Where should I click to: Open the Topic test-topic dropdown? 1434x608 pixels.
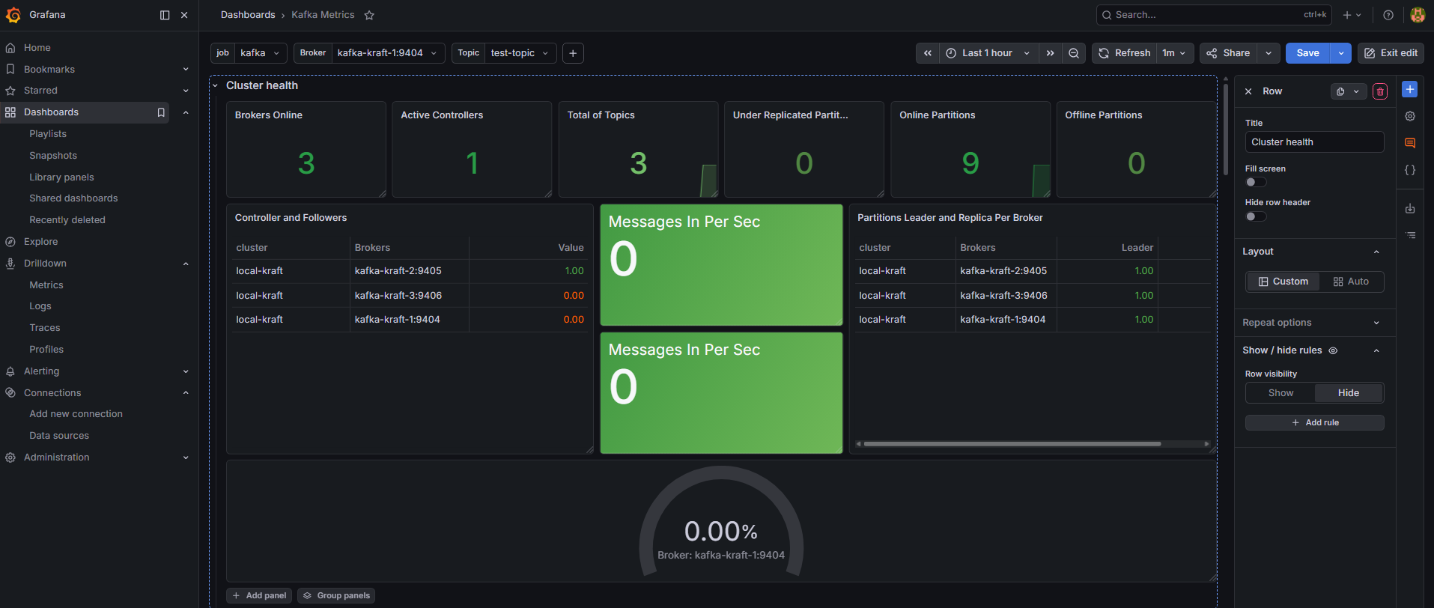pyautogui.click(x=520, y=53)
